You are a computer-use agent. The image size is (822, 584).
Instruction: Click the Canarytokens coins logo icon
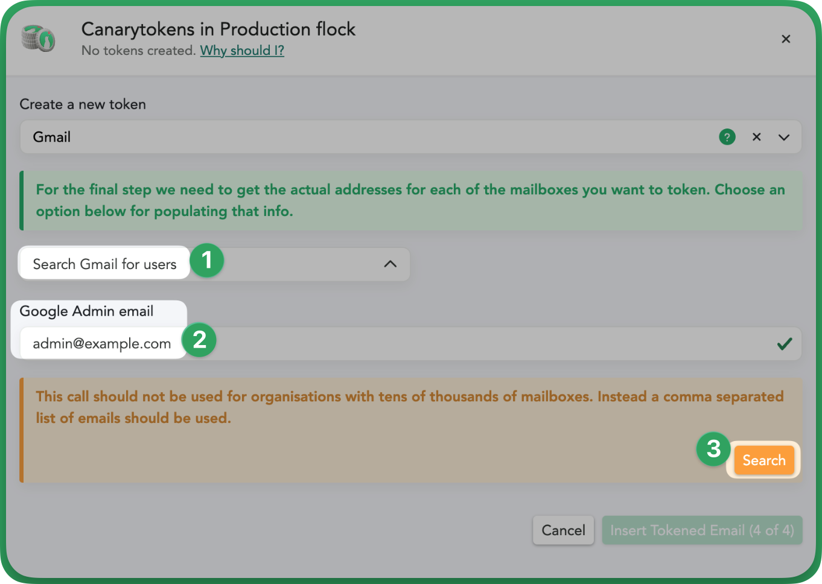tap(38, 39)
